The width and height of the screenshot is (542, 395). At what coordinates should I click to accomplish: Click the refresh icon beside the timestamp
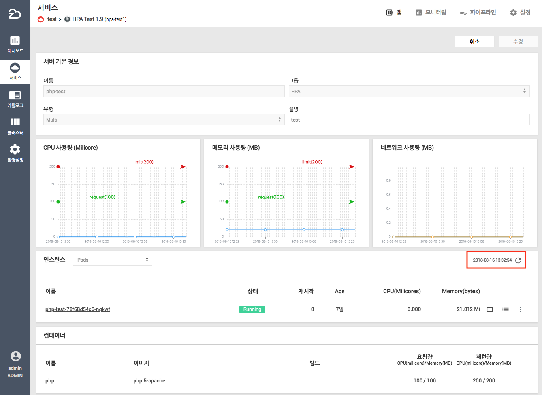[x=518, y=260]
